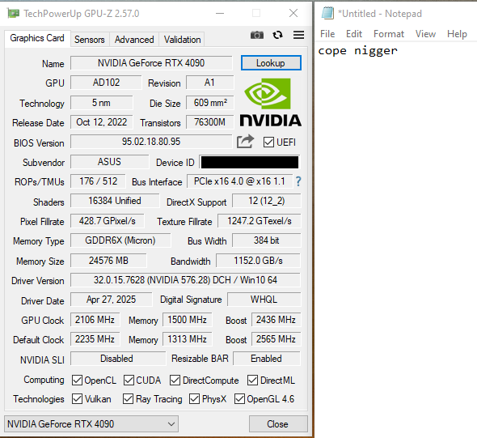Click the Bus Width value 384 bit
477x438 pixels.
pos(267,240)
